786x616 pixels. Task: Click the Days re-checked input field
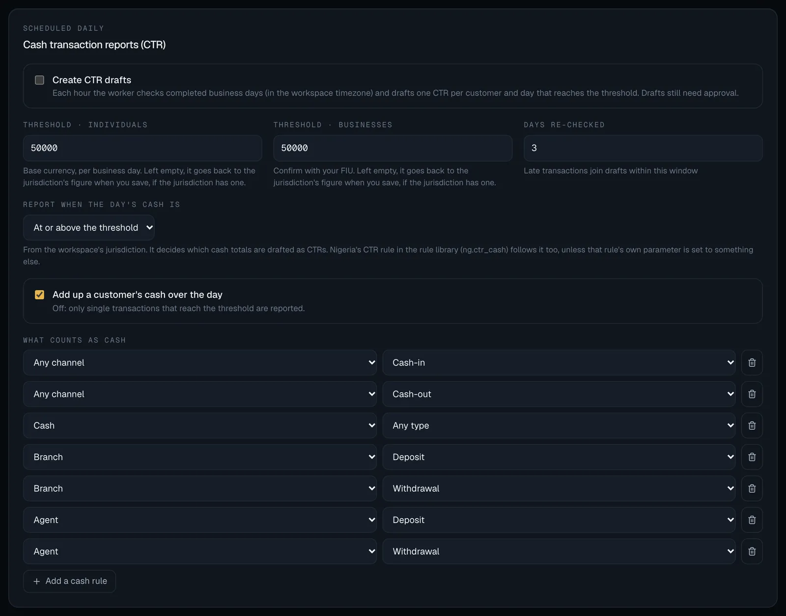click(643, 148)
